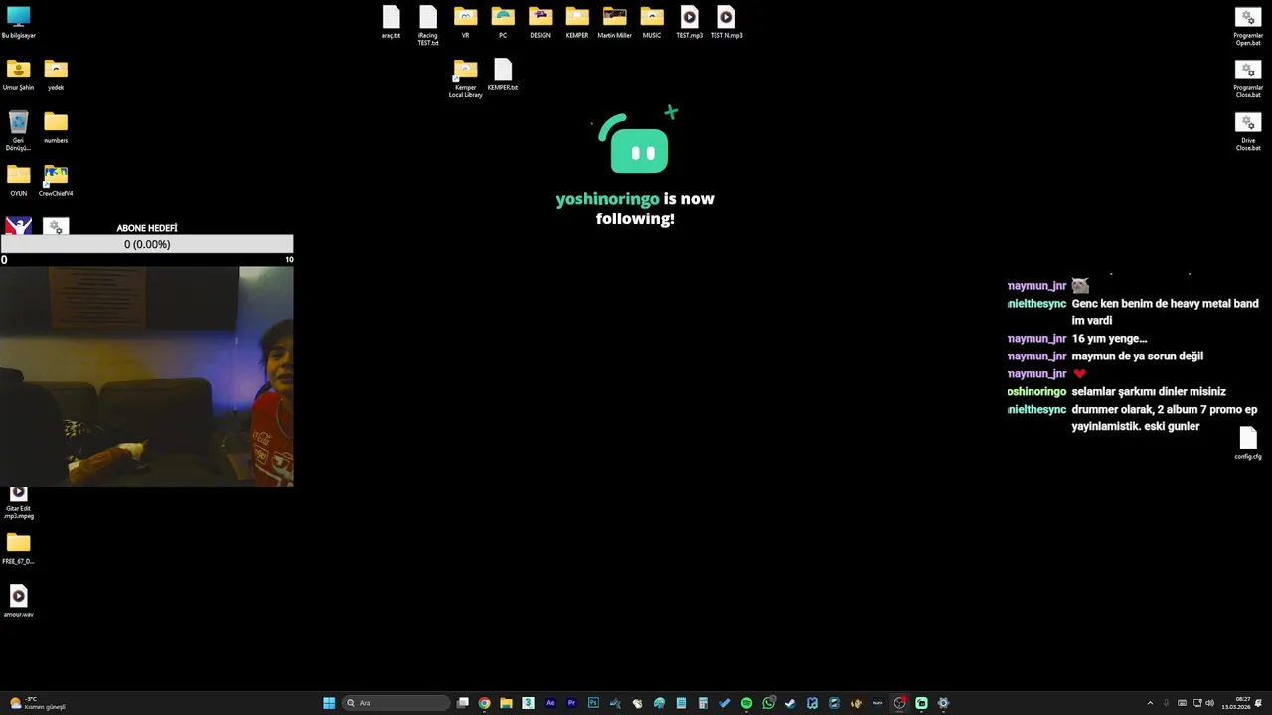
Task: Open Google Chrome from taskbar
Action: pyautogui.click(x=484, y=703)
